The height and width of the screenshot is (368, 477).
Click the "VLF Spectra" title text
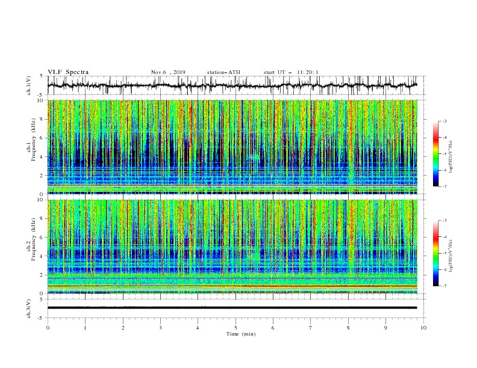[68, 72]
